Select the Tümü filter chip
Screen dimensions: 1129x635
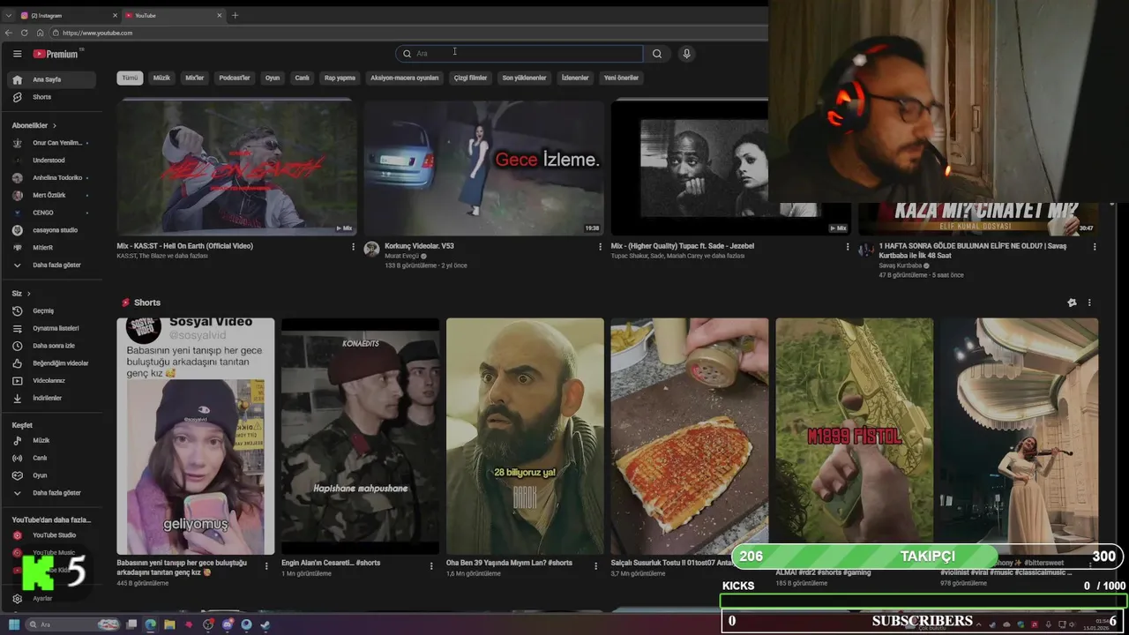[x=130, y=78]
